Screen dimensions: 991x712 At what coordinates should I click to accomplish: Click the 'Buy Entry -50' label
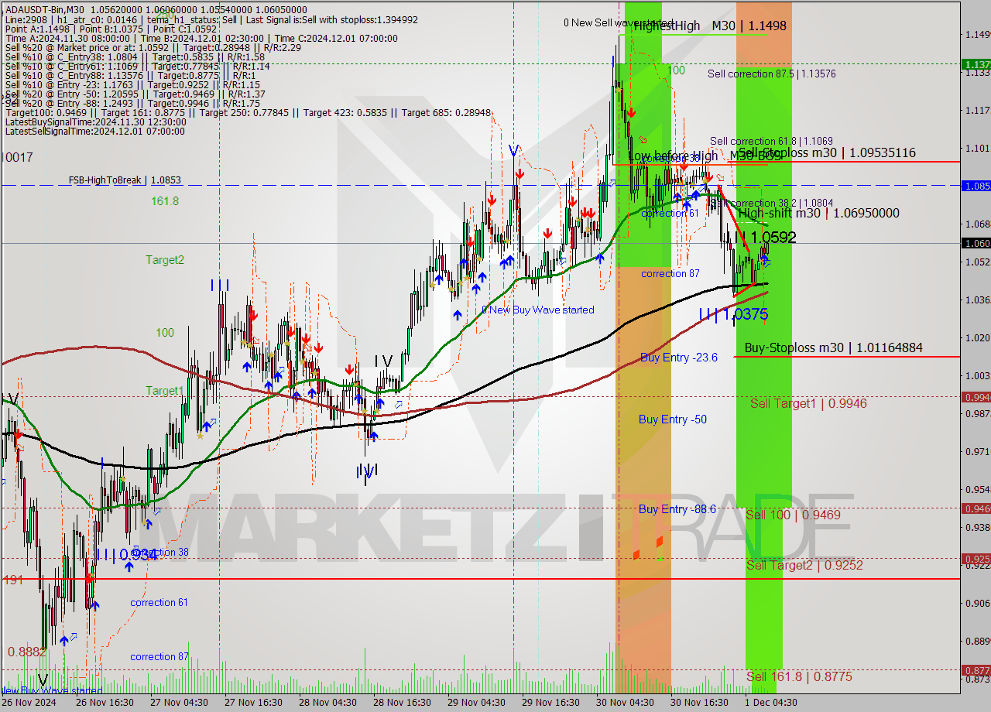point(673,419)
